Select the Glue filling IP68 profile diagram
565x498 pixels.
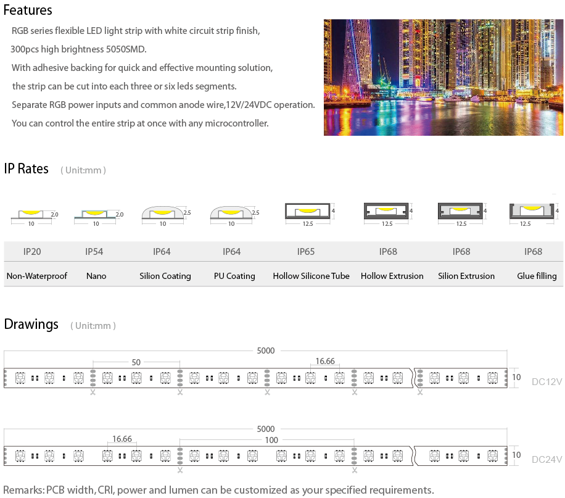[x=533, y=212]
